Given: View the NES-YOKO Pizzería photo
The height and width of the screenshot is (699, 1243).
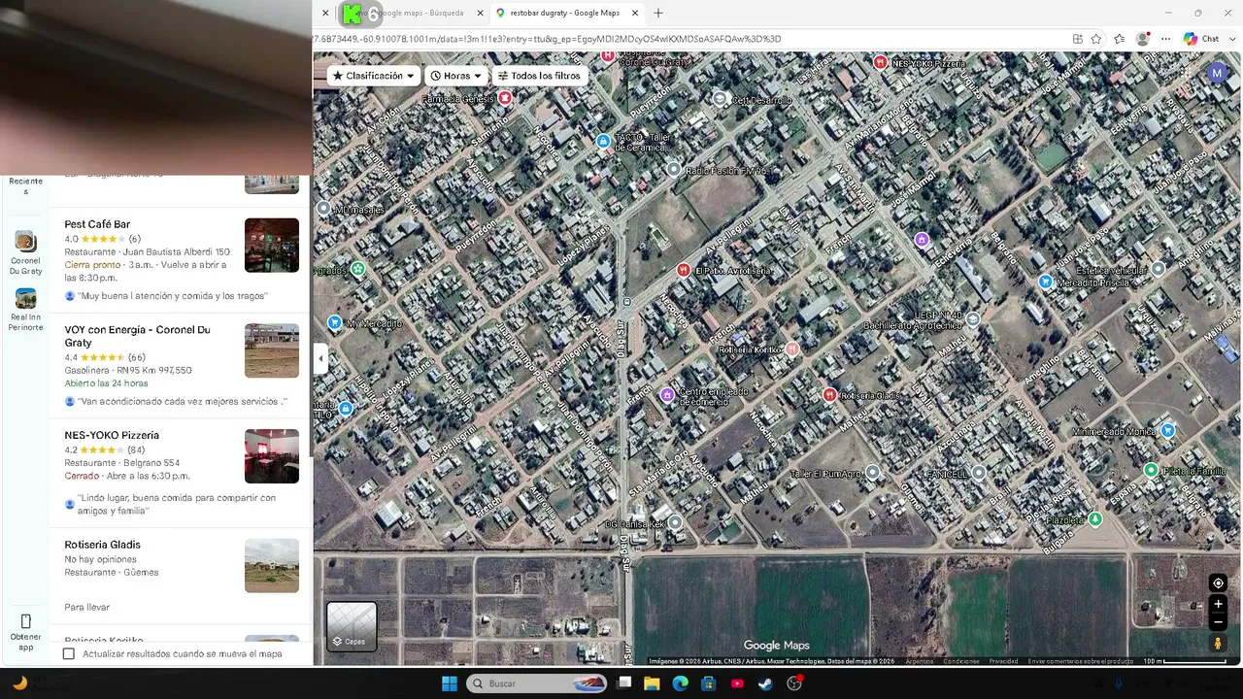Looking at the screenshot, I should pyautogui.click(x=272, y=456).
